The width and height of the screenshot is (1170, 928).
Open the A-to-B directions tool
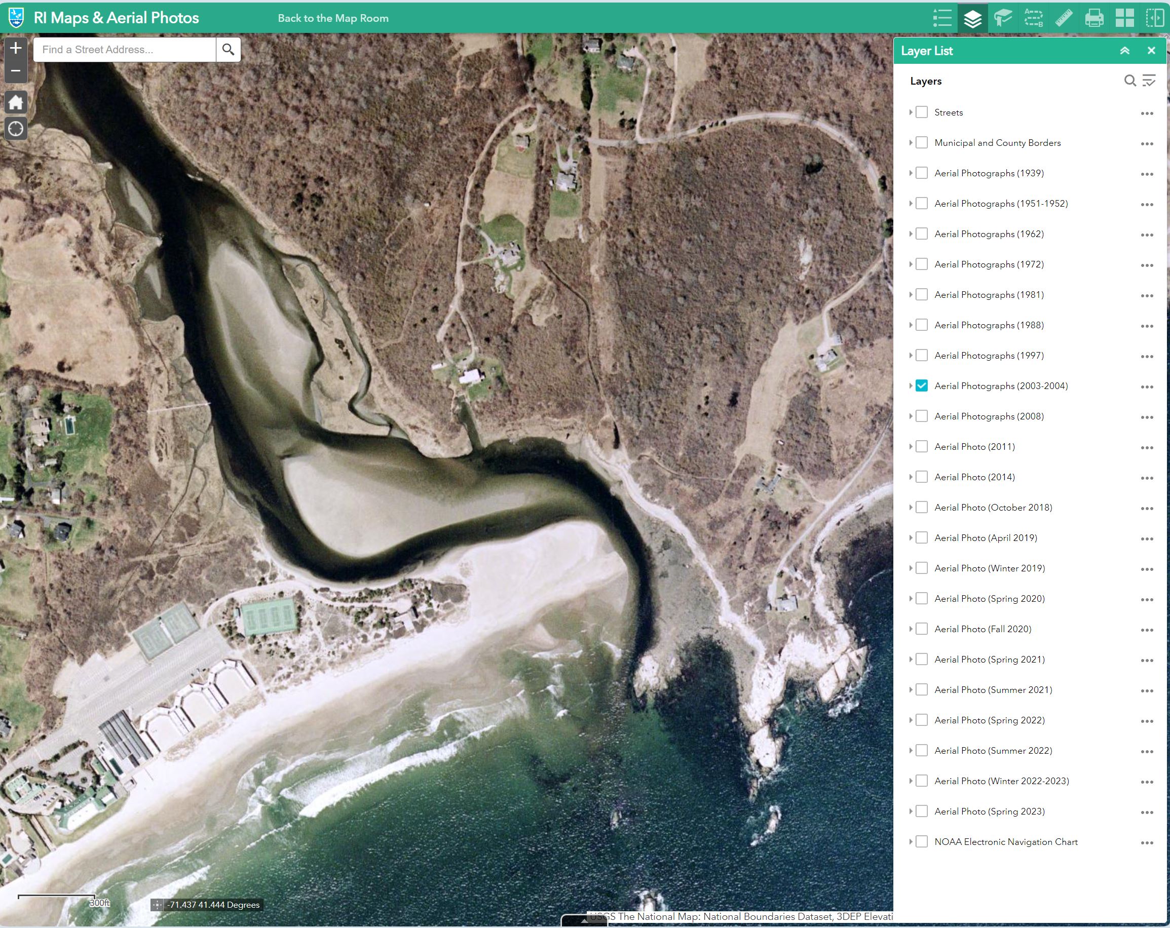(x=1033, y=18)
